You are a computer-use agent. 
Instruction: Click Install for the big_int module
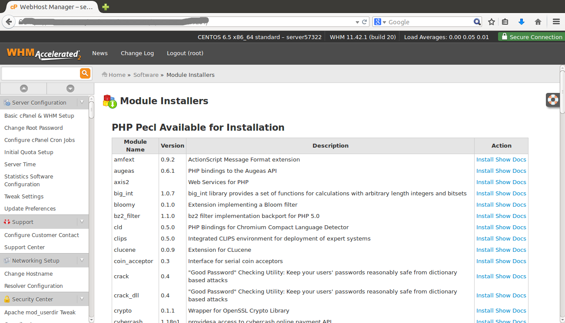pyautogui.click(x=485, y=193)
